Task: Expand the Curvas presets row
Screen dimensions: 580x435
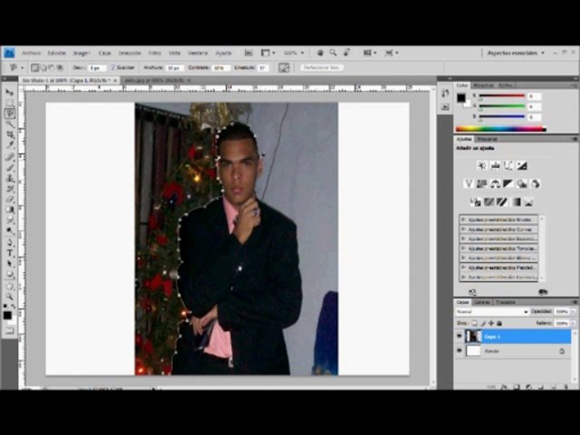Action: point(498,230)
